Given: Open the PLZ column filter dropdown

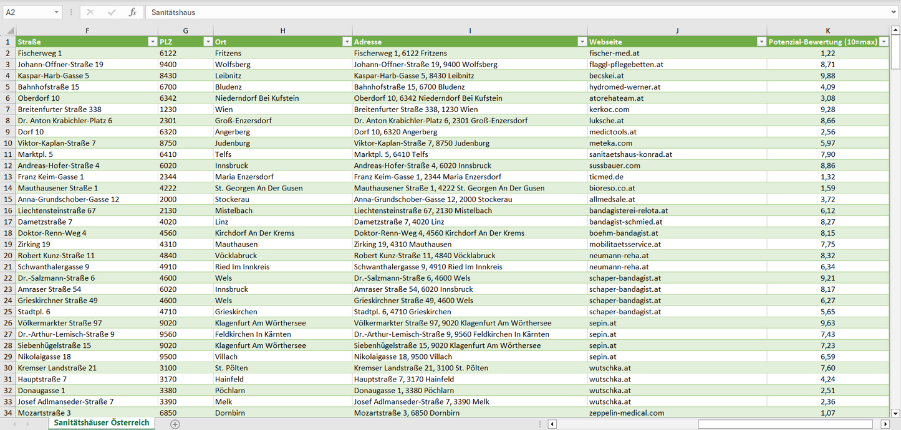Looking at the screenshot, I should click(208, 42).
